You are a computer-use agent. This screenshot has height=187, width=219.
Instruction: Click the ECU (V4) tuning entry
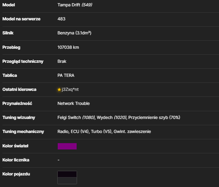point(80,132)
